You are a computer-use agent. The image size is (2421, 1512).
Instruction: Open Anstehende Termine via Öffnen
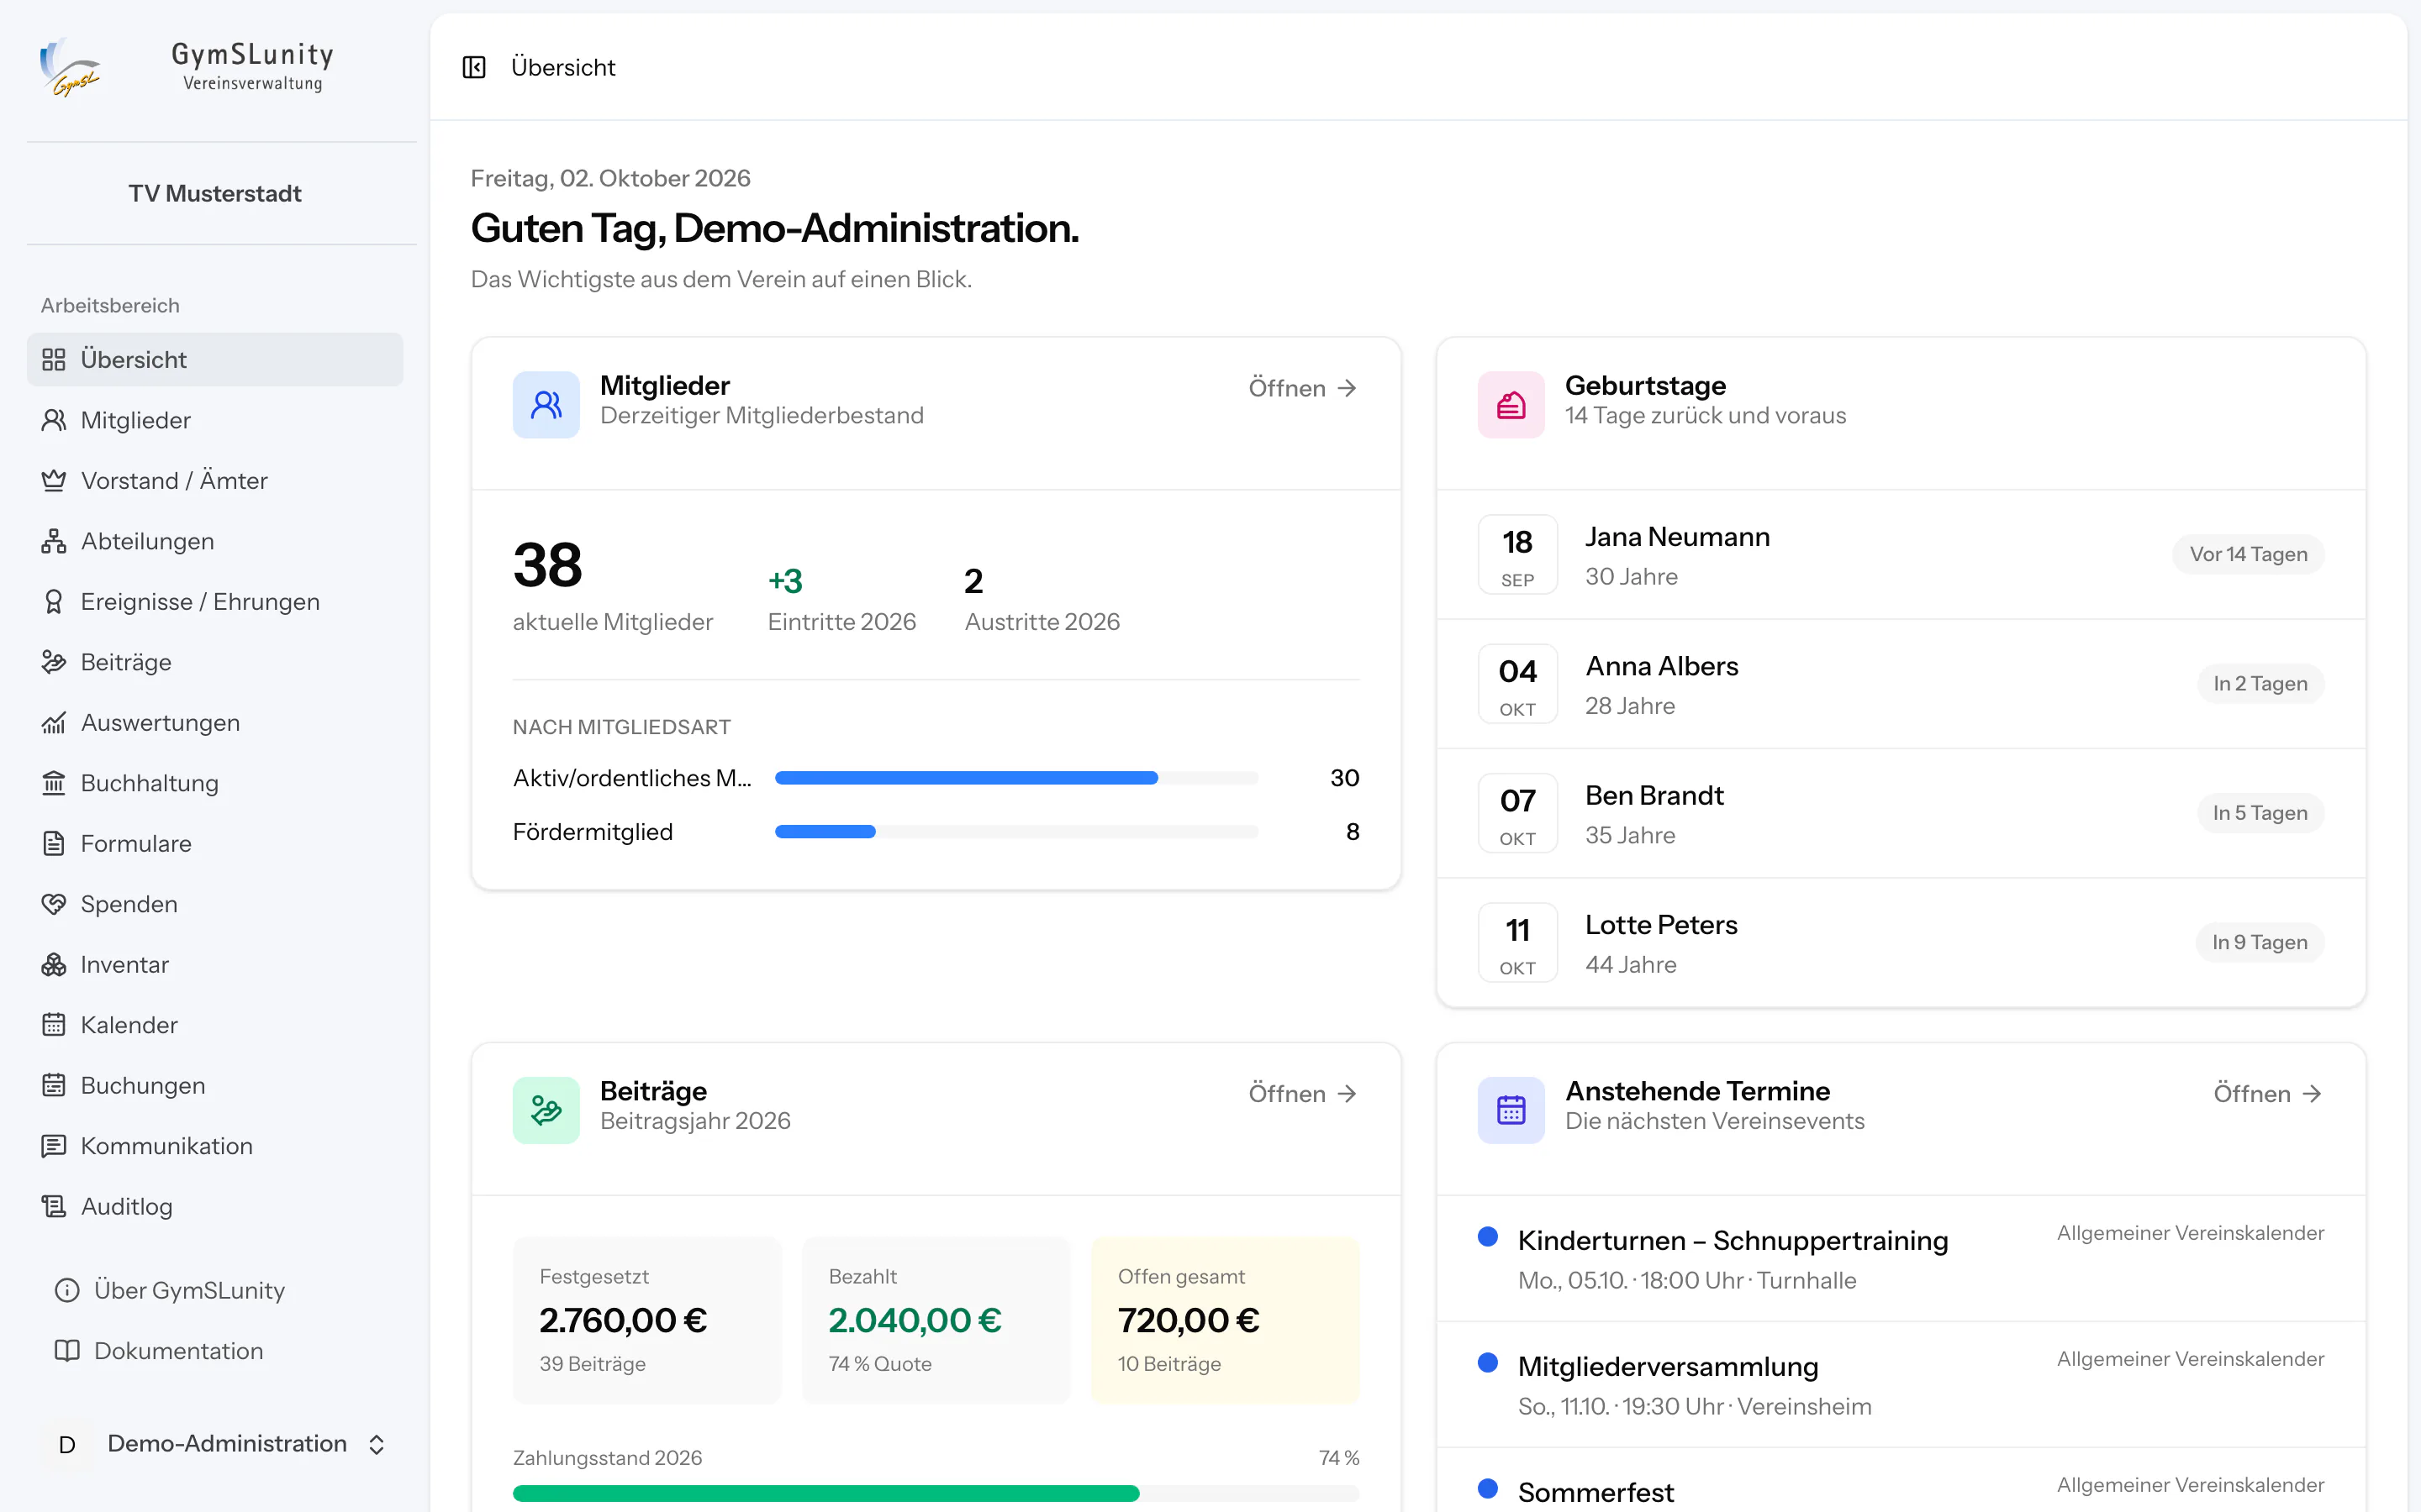pos(2267,1094)
